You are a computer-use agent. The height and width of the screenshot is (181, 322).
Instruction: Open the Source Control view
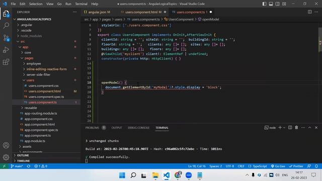point(6,38)
